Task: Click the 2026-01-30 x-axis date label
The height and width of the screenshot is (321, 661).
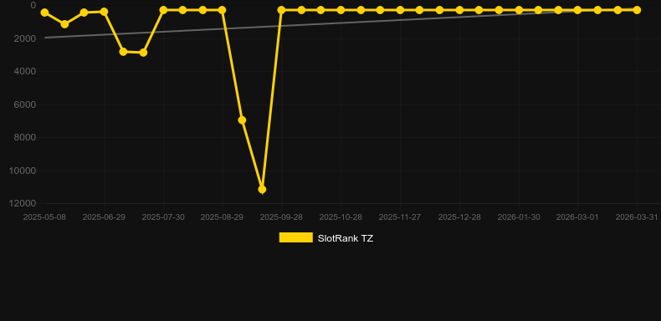Action: click(519, 217)
